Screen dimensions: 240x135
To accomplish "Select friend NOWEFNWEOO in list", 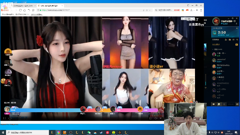I will pyautogui.click(x=224, y=84).
